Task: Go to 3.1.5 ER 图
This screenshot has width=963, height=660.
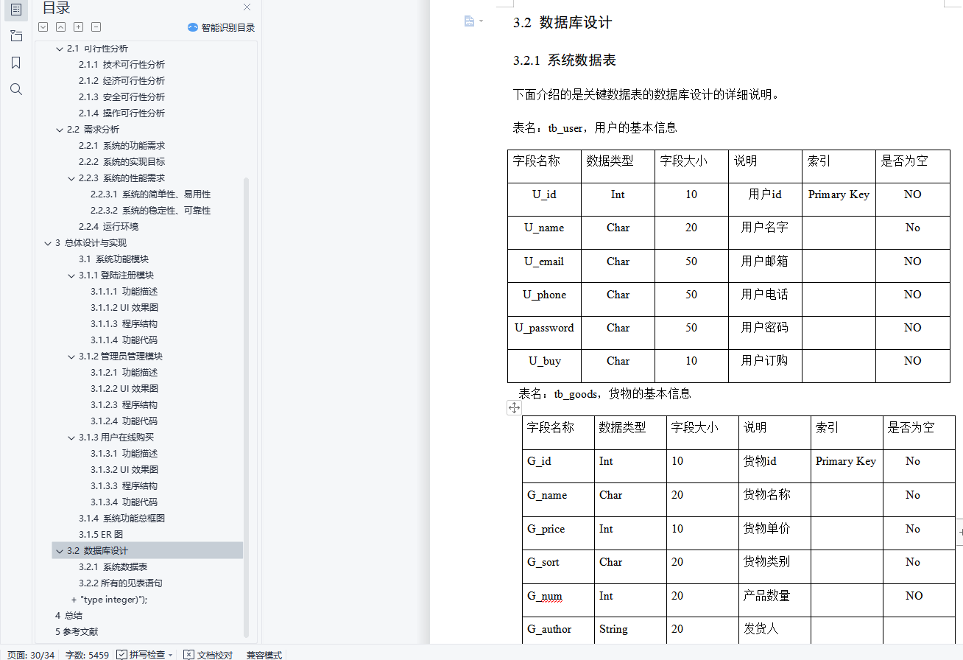Action: [x=101, y=535]
